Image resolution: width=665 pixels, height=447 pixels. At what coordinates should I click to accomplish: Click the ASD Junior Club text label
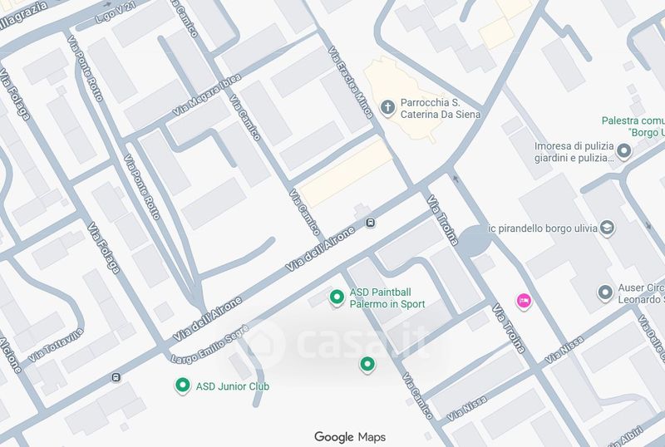[x=233, y=386]
